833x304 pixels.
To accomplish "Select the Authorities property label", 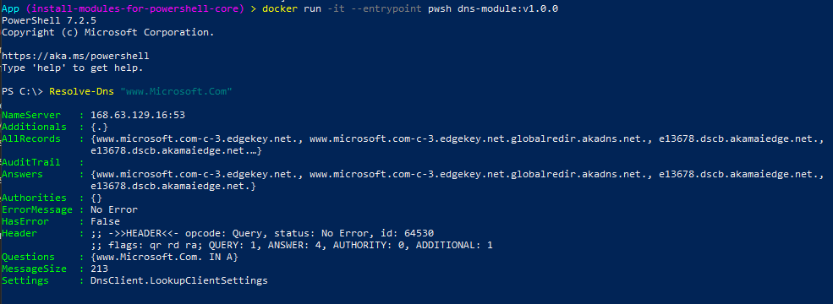I will (x=34, y=198).
